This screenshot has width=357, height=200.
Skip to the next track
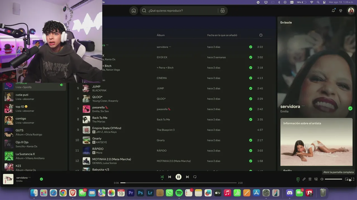coord(187,177)
